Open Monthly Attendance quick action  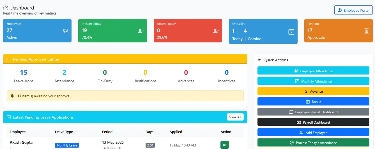pyautogui.click(x=313, y=81)
